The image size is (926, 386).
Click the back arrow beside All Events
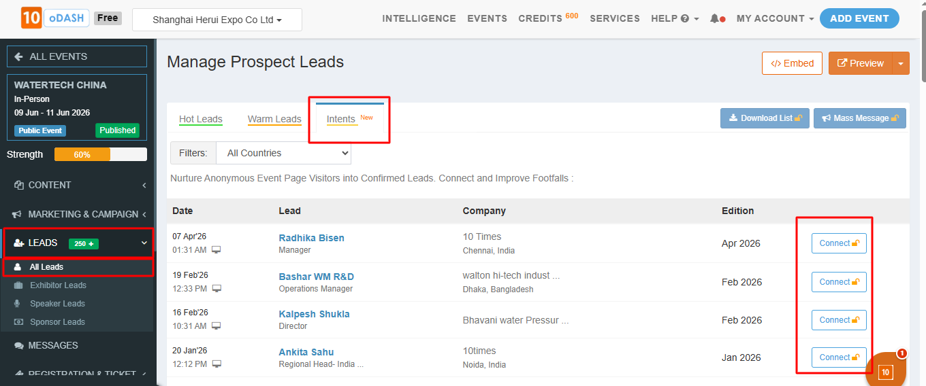click(18, 56)
